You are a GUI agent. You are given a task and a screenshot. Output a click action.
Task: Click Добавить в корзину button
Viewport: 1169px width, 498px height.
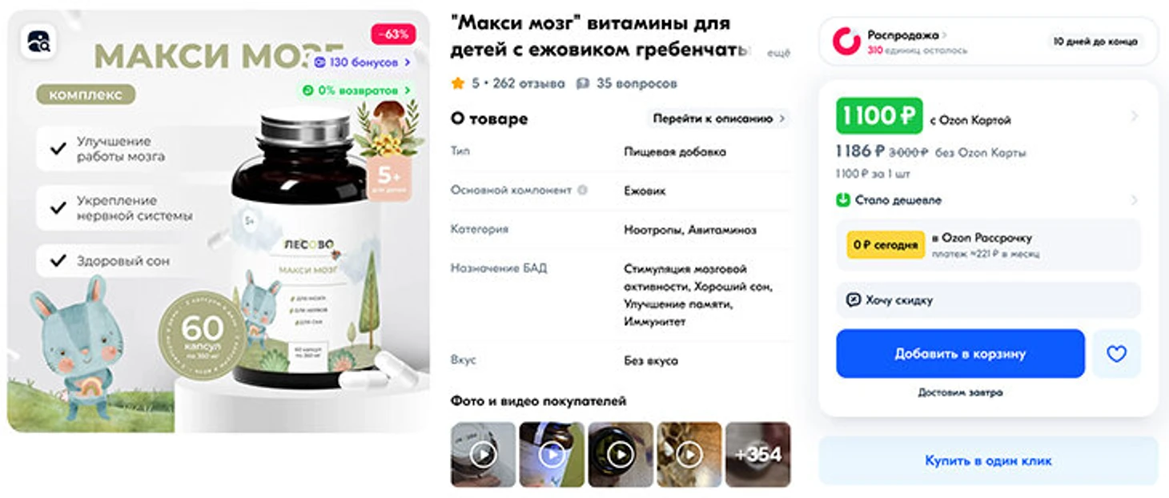(x=960, y=353)
